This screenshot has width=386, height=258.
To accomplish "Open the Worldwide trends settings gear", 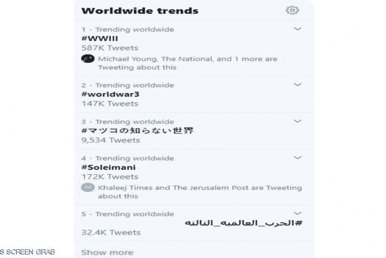I will point(292,10).
